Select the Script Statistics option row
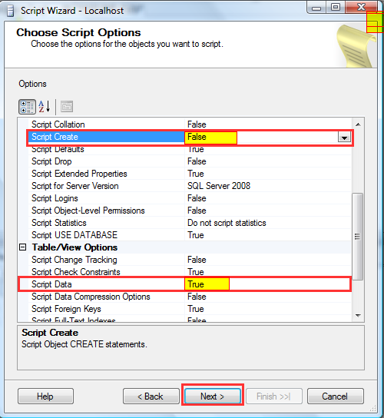Image resolution: width=384 pixels, height=418 pixels. click(x=190, y=223)
